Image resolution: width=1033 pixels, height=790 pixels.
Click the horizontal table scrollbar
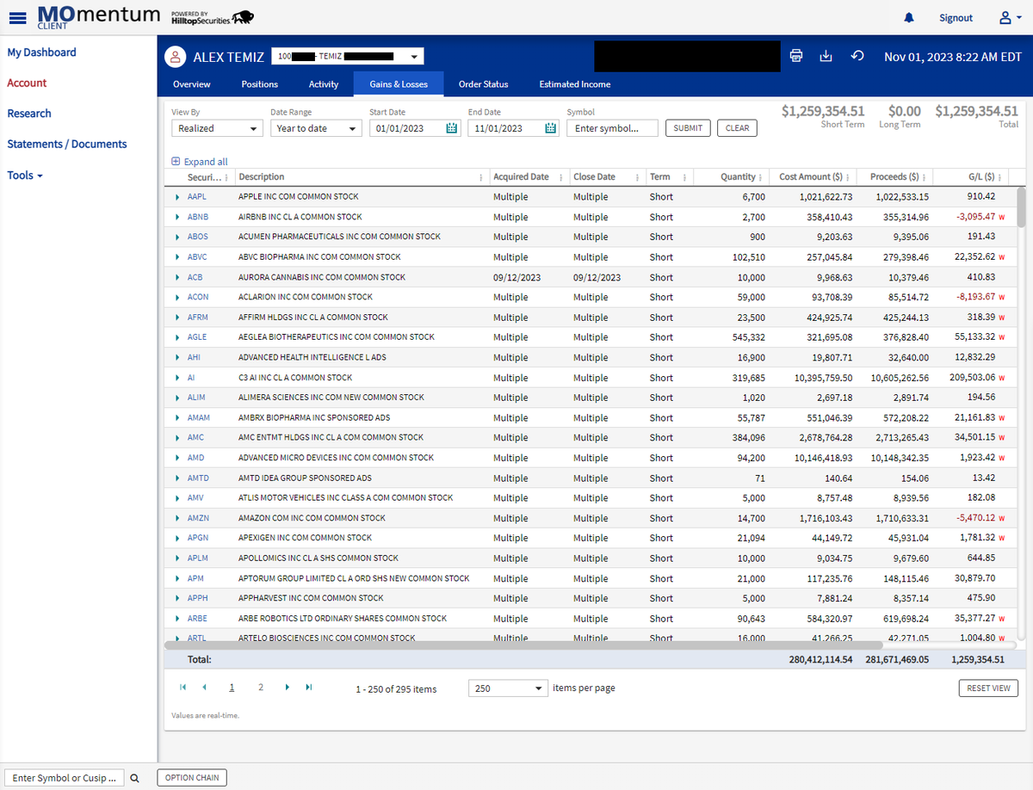[x=523, y=644]
